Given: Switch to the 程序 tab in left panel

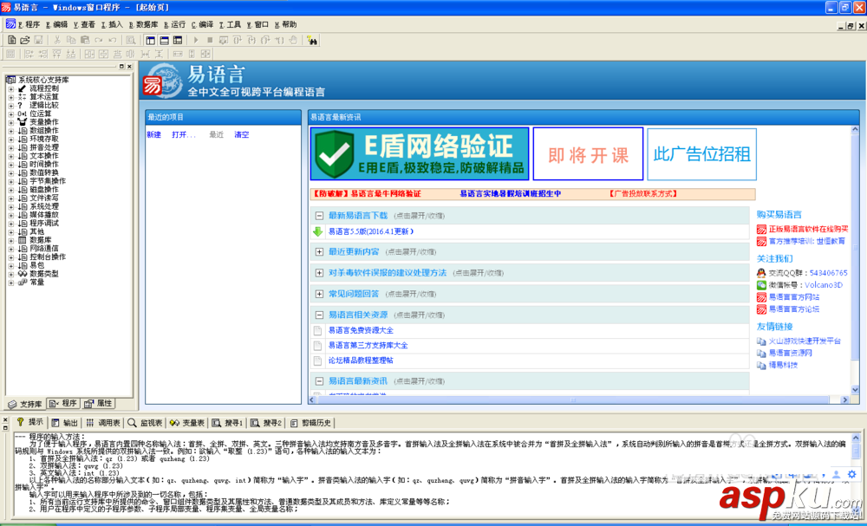Looking at the screenshot, I should (x=63, y=403).
